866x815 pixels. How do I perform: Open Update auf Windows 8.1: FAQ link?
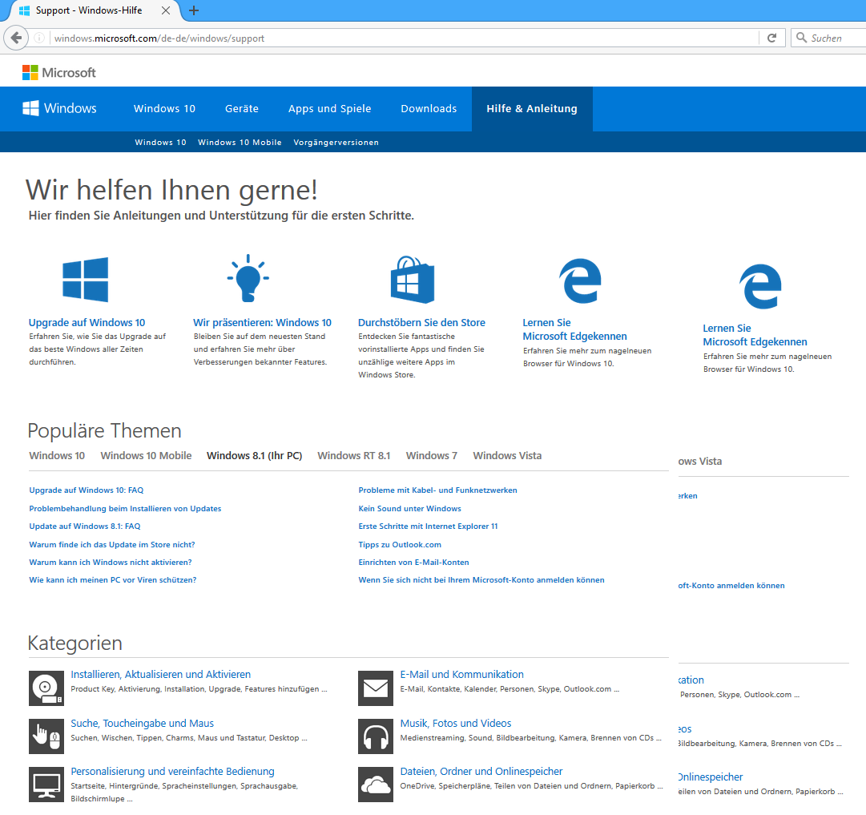pyautogui.click(x=84, y=526)
